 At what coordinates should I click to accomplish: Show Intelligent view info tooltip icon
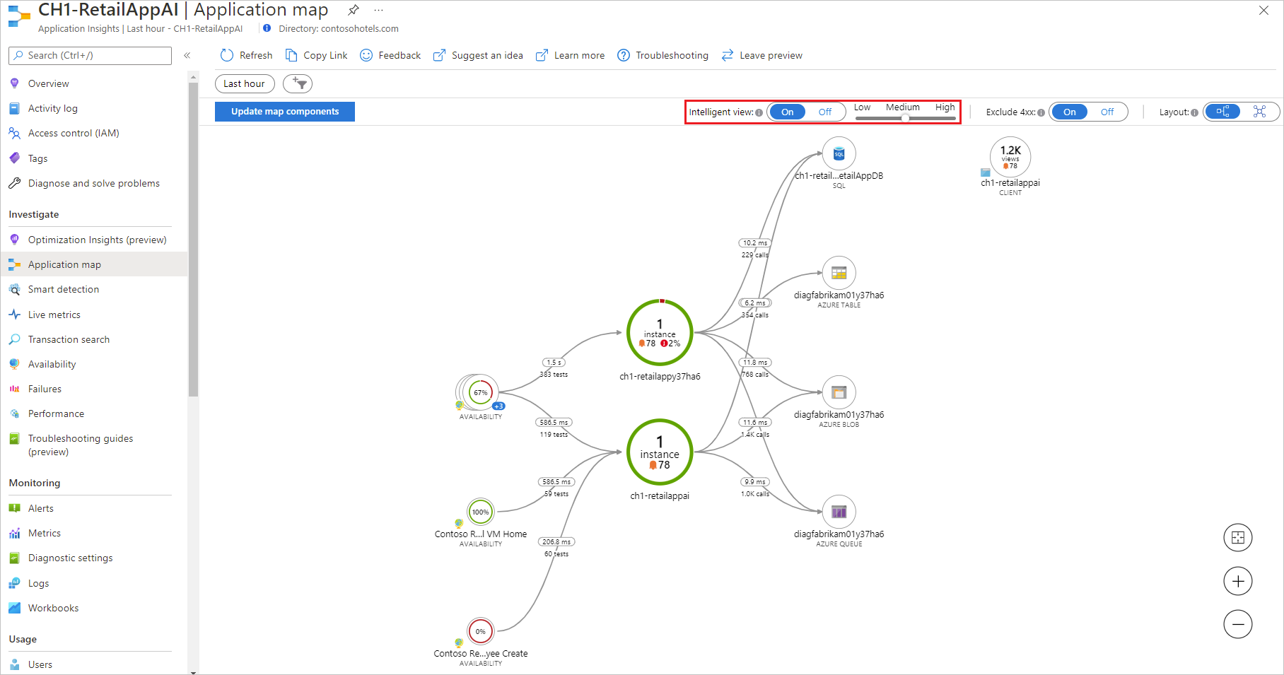tap(759, 112)
